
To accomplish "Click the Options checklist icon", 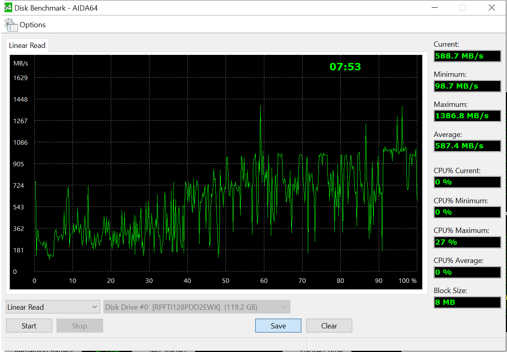I will tap(11, 25).
